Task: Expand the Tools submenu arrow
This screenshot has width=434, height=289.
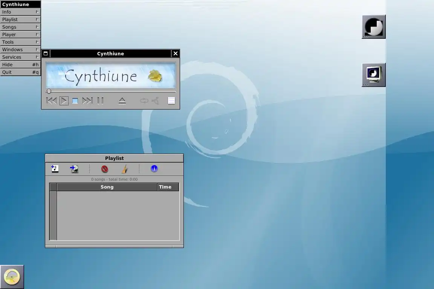Action: click(x=37, y=42)
